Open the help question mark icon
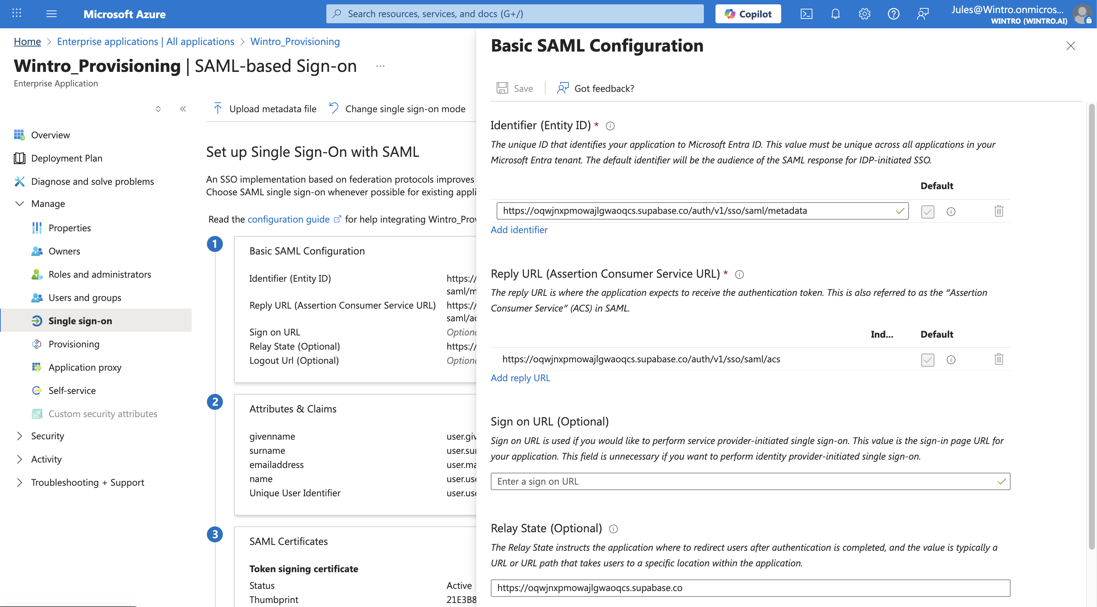The height and width of the screenshot is (607, 1097). pos(893,14)
